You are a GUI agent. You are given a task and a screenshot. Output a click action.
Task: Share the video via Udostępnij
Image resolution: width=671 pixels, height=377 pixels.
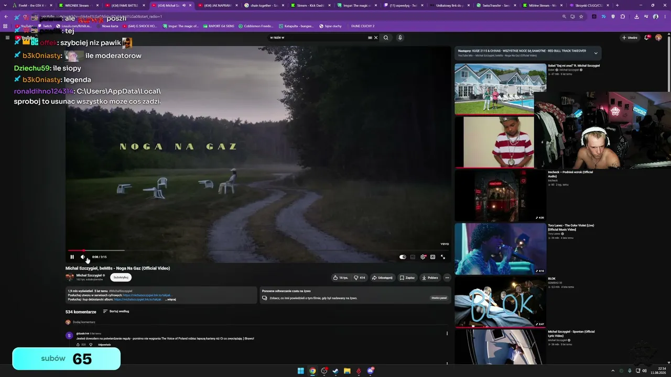tap(382, 278)
